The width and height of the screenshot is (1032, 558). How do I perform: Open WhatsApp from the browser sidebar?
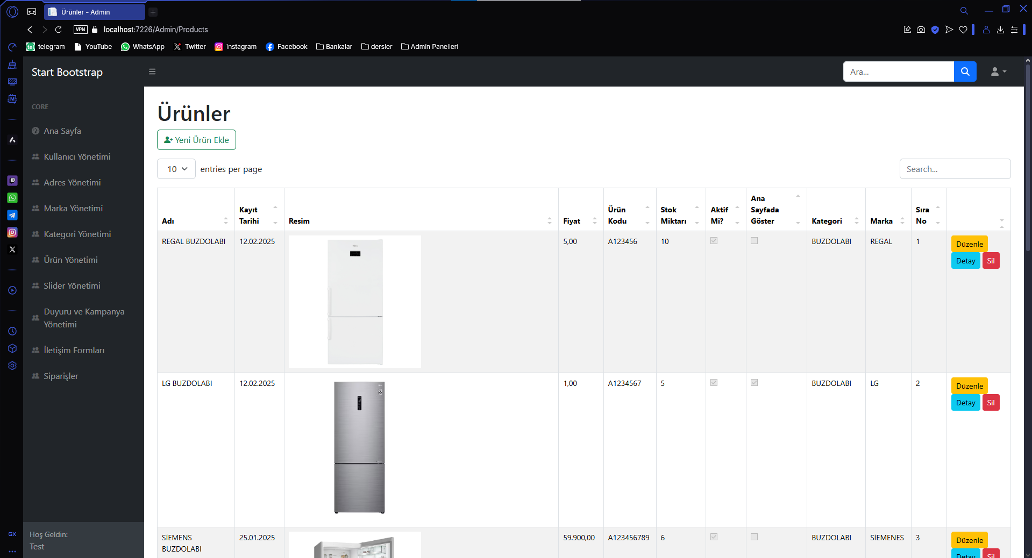[12, 198]
